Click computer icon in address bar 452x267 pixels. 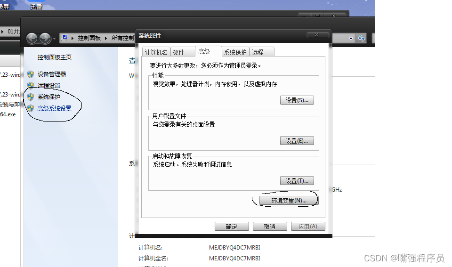[x=65, y=38]
